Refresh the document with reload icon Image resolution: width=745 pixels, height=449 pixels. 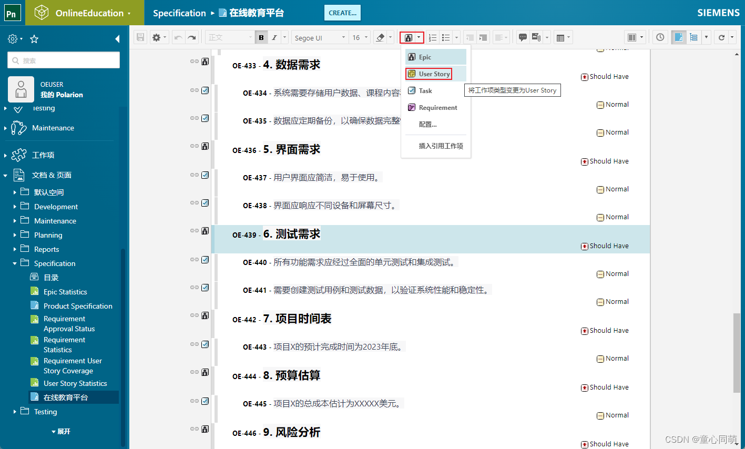[x=723, y=37]
